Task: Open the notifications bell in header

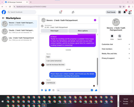Action: coord(125,12)
